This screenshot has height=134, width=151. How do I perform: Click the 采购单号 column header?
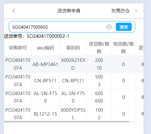(18, 48)
